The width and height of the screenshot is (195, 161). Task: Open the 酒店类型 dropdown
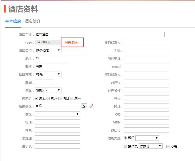coord(48,50)
